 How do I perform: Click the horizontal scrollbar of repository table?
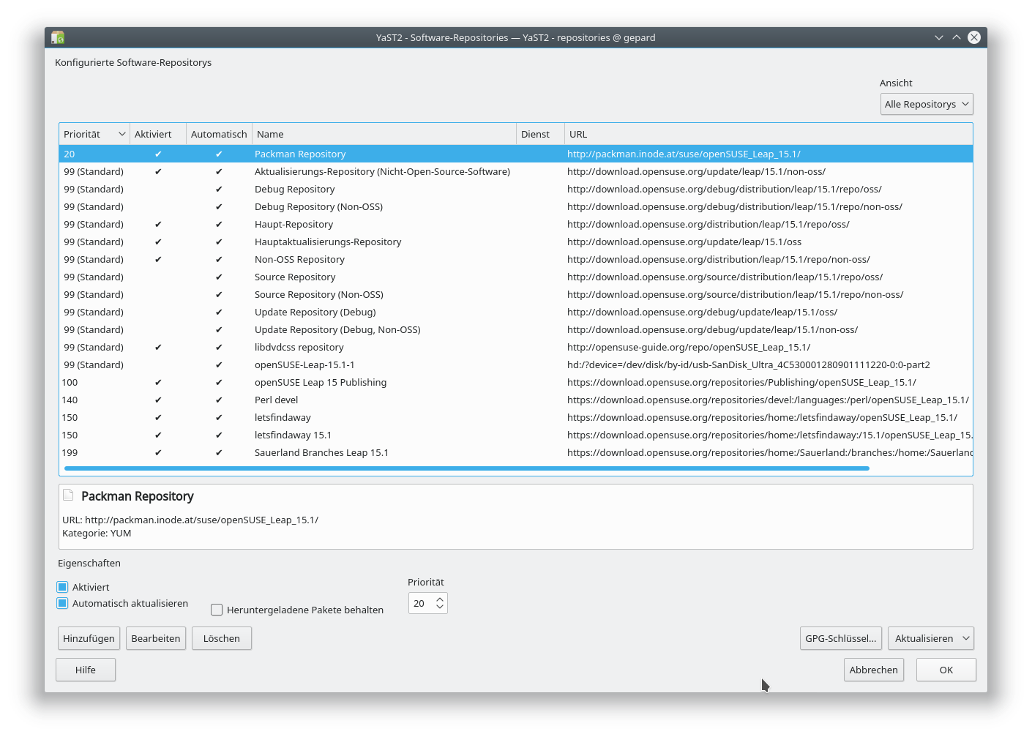(467, 468)
